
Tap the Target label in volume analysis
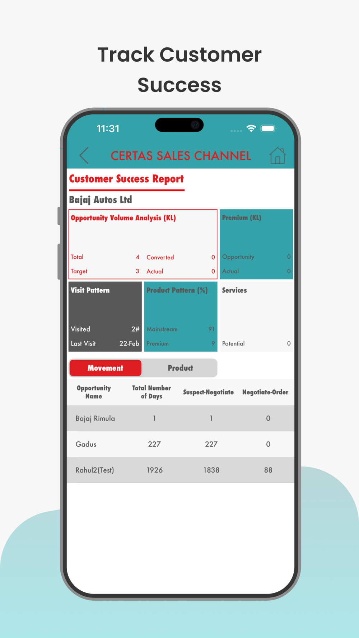tap(79, 271)
